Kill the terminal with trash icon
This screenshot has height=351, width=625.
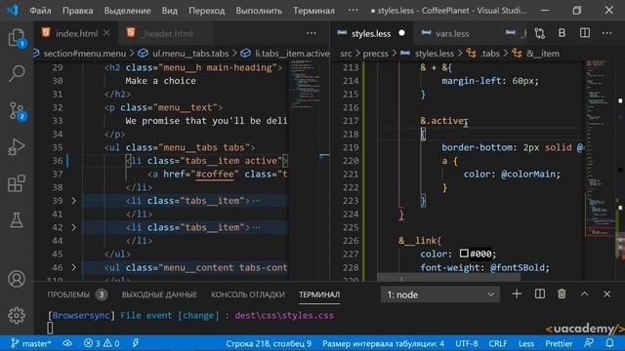(562, 294)
